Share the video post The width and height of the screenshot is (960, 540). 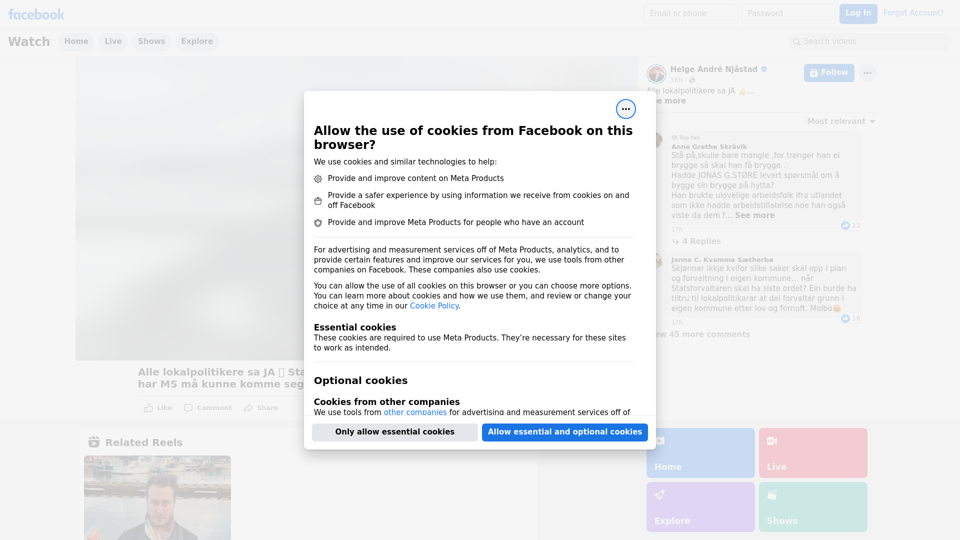[x=261, y=408]
